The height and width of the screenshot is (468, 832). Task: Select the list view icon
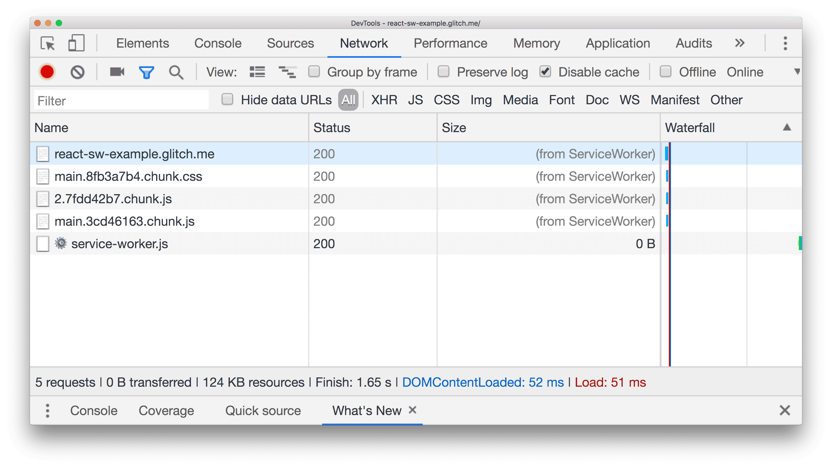[257, 72]
